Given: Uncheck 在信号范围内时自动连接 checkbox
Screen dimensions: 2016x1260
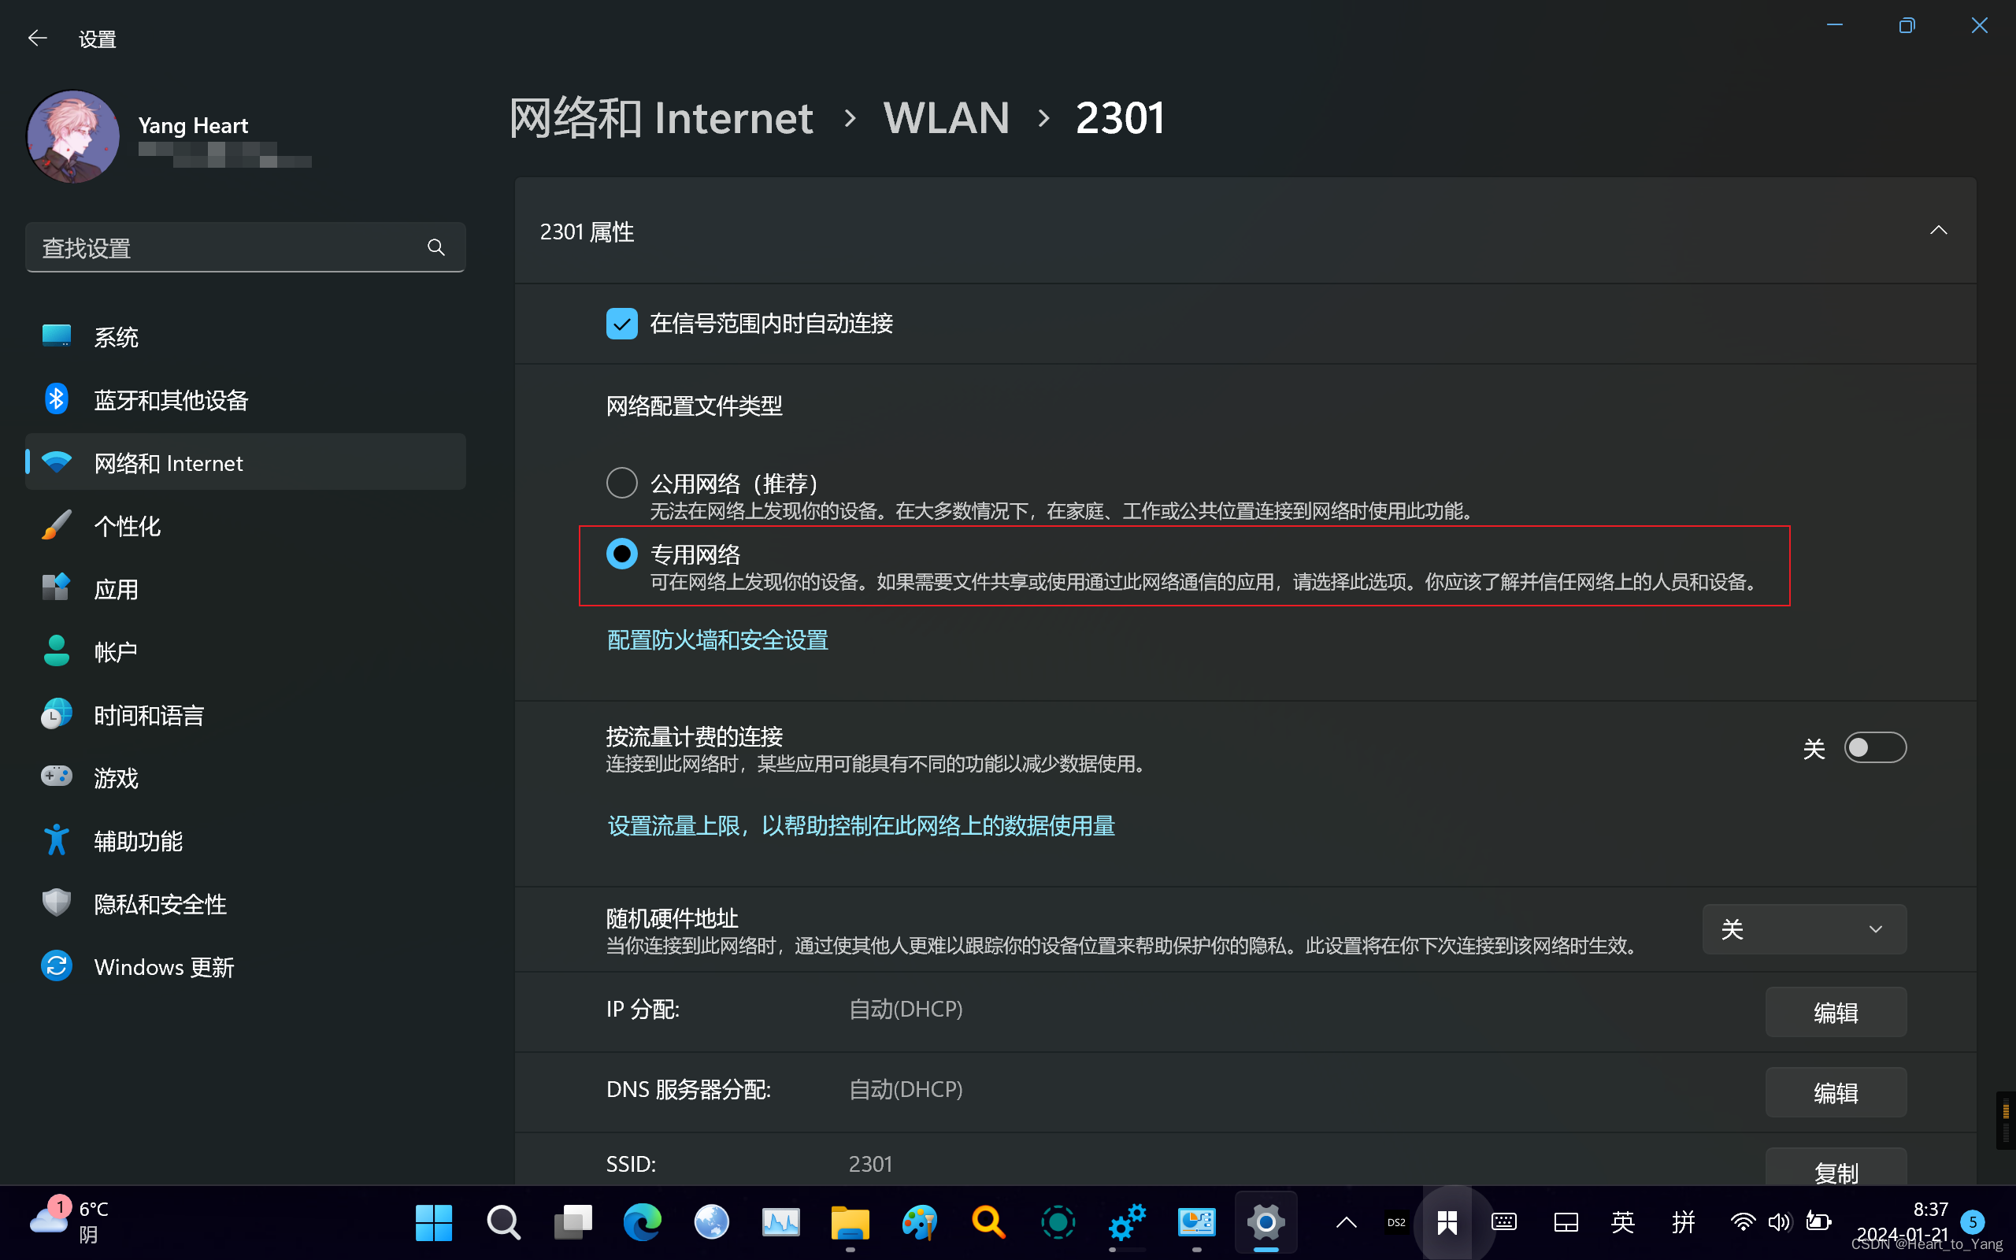Looking at the screenshot, I should (x=621, y=324).
